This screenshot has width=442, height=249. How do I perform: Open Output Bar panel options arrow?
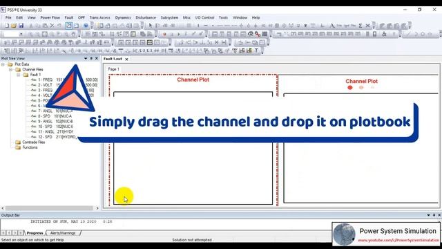[428, 215]
